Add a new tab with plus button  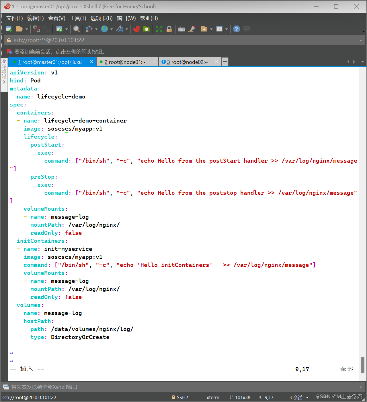(x=225, y=62)
